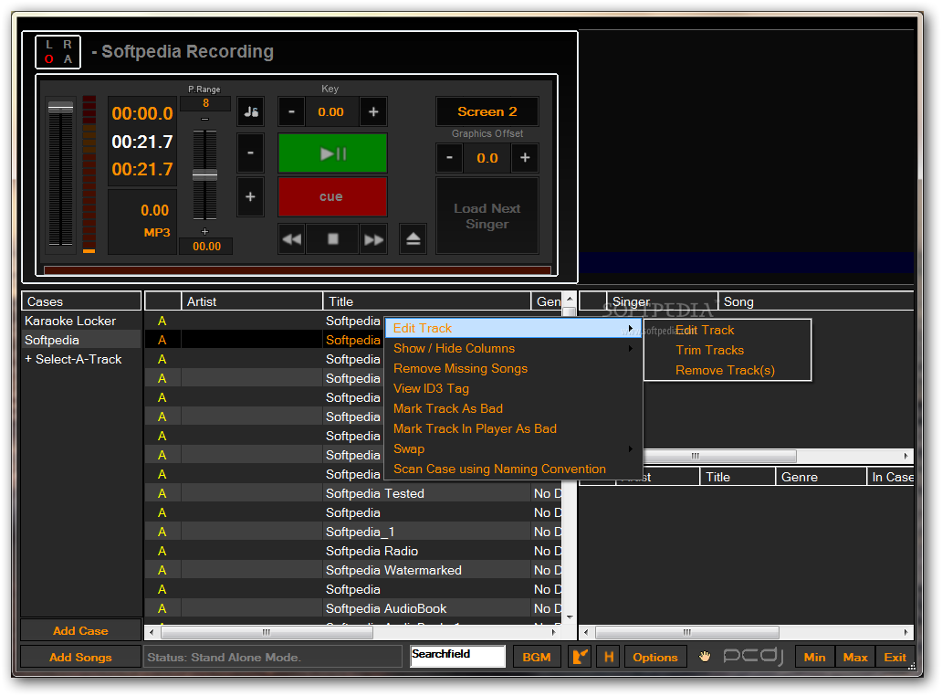Viewport: 942px width, 696px height.
Task: Decrease the Key with minus button
Action: tap(291, 111)
